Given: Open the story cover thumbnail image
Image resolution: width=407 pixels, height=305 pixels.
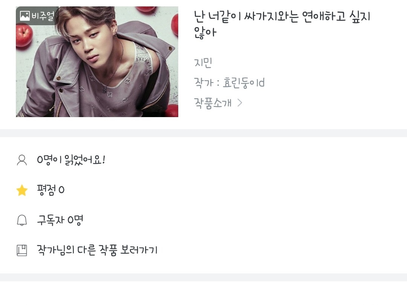Looking at the screenshot, I should point(97,62).
